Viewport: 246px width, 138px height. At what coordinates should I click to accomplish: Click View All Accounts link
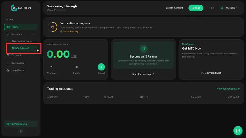228,89
